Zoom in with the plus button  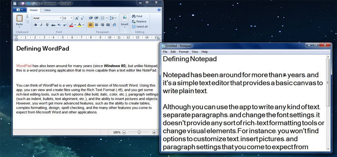[x=154, y=132]
